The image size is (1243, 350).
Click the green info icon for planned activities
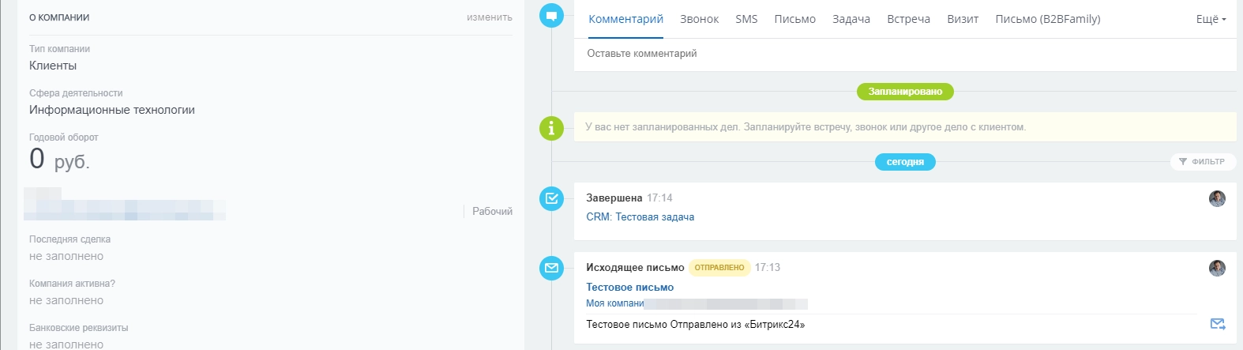[551, 128]
